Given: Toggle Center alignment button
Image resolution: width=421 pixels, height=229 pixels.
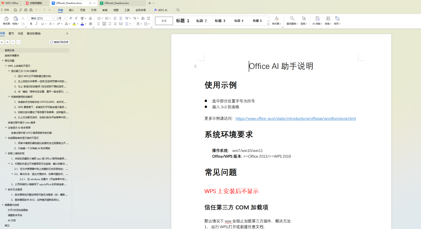Looking at the screenshot, I should [104, 24].
